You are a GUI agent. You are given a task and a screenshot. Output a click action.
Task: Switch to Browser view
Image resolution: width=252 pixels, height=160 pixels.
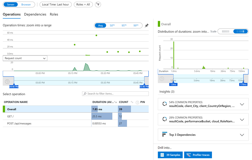pos(26,4)
